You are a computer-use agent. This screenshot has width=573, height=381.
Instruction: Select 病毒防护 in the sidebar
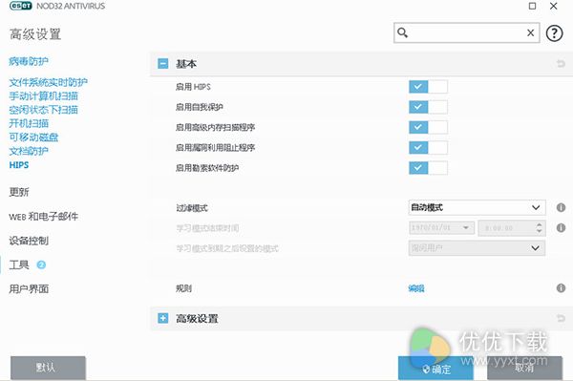pos(29,61)
